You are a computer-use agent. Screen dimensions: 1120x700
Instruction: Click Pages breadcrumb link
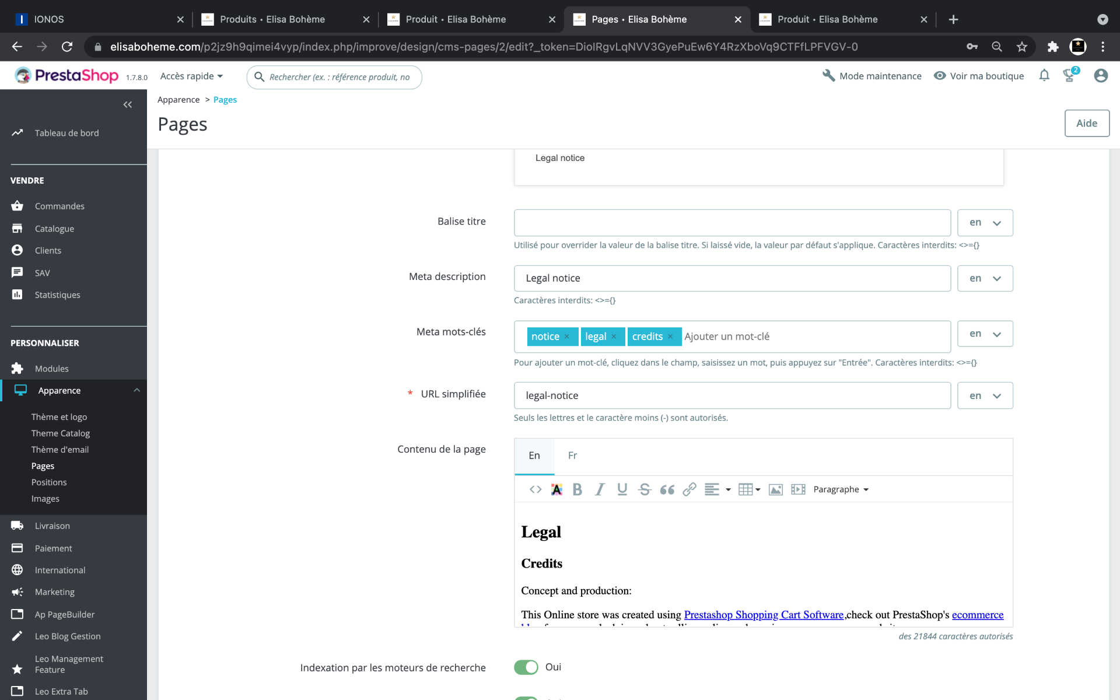[225, 100]
